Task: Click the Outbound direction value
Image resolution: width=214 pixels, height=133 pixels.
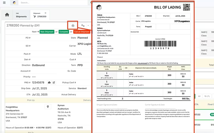Action: (x=38, y=65)
